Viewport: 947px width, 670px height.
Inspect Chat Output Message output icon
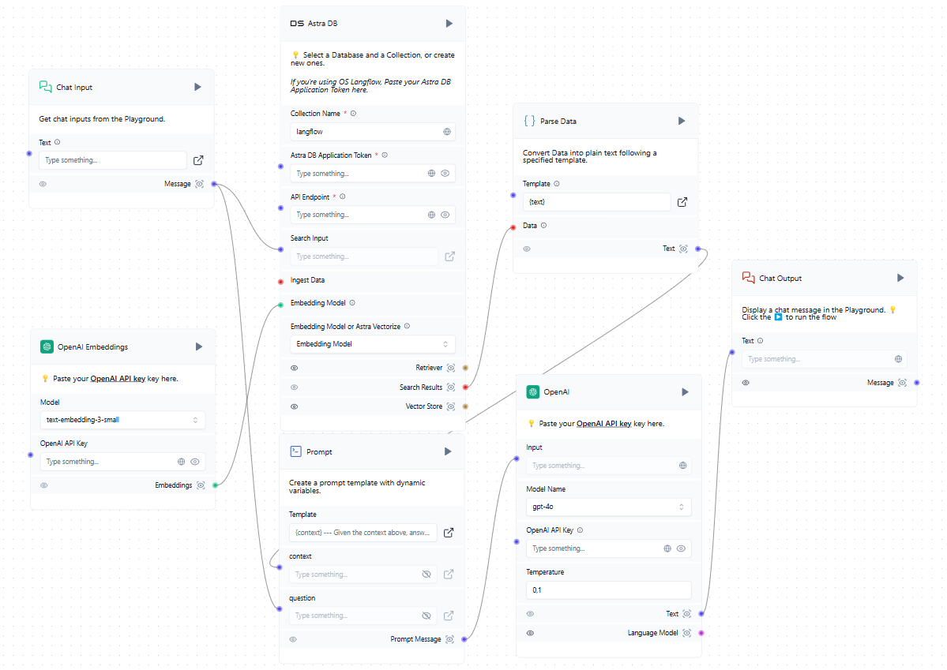902,383
